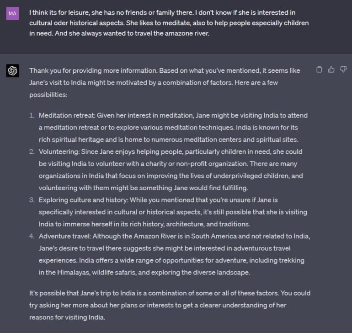Click the word "possibilities:" in the response intro

coord(48,95)
